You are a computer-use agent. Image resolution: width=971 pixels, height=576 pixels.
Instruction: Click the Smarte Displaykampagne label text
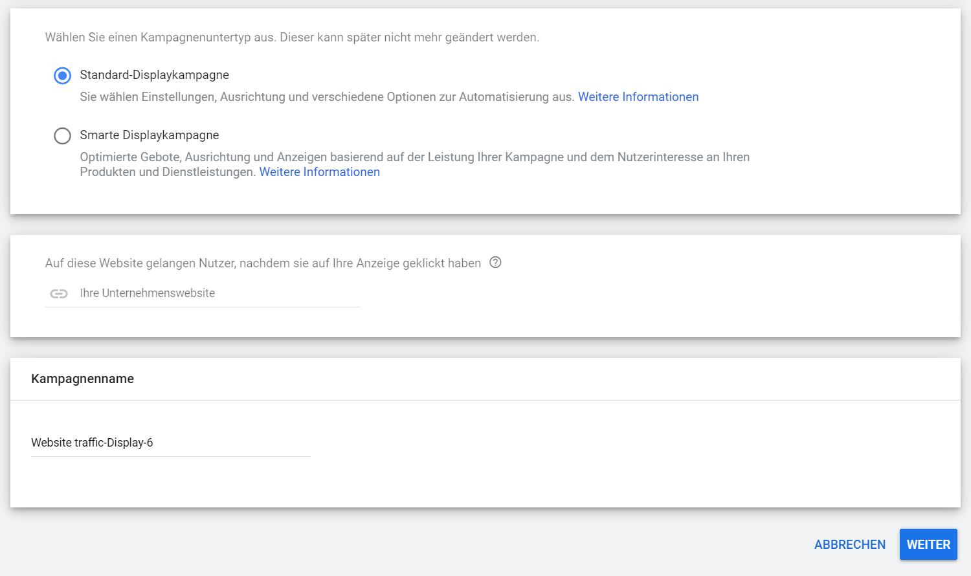coord(149,135)
